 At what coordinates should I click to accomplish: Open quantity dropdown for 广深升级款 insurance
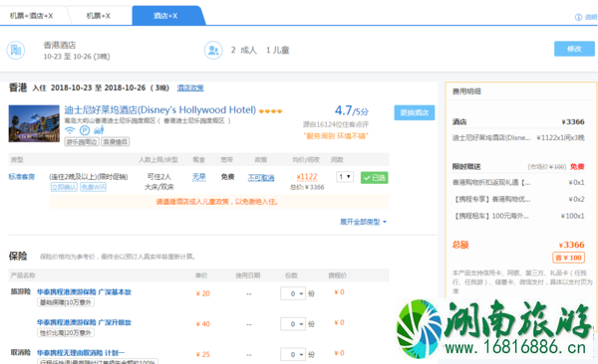[293, 324]
